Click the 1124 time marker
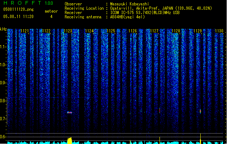The width and height of the screenshot is (227, 144). click(x=90, y=31)
